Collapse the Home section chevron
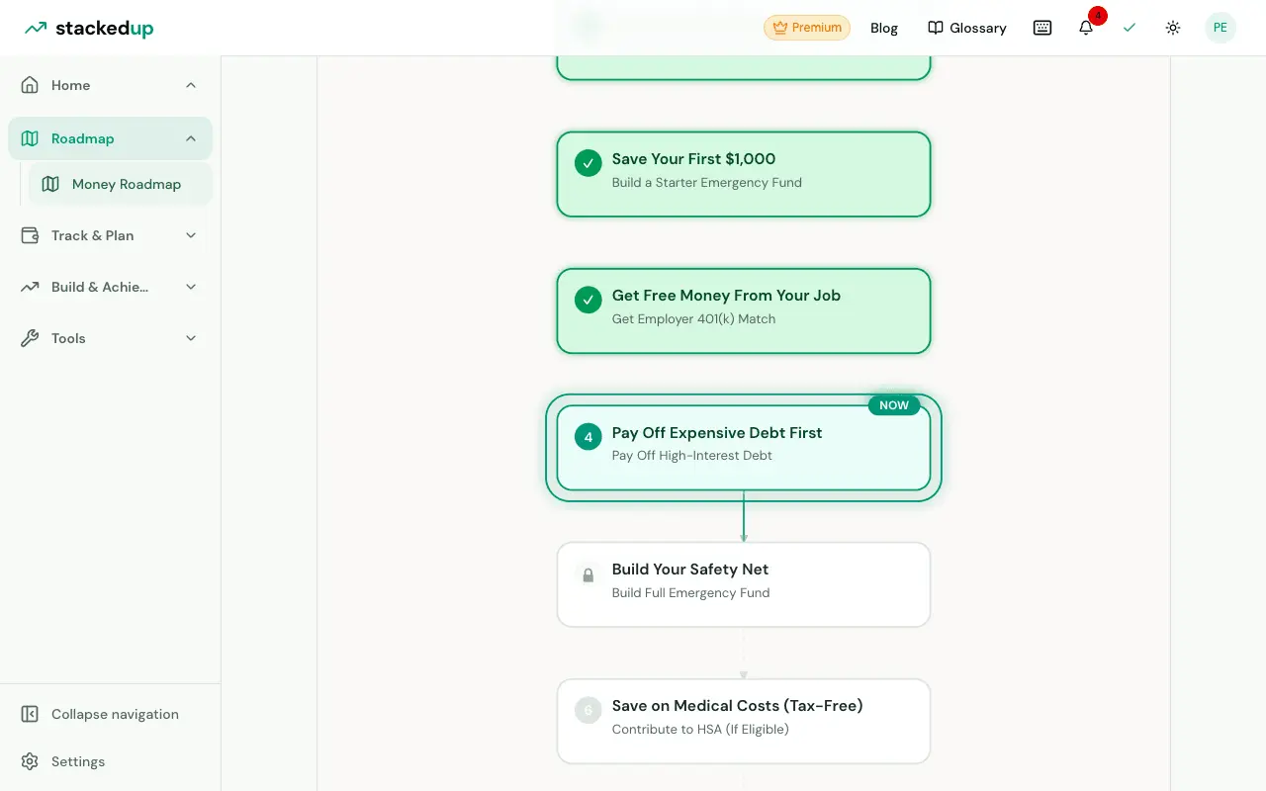Screen dimensions: 1266x791 (x=191, y=85)
